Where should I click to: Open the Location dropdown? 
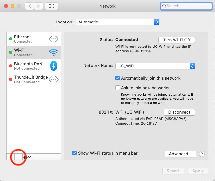[117, 22]
